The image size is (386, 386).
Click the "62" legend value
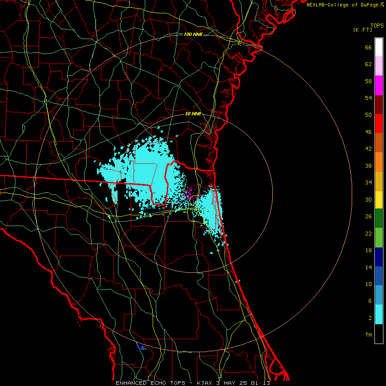pyautogui.click(x=368, y=64)
